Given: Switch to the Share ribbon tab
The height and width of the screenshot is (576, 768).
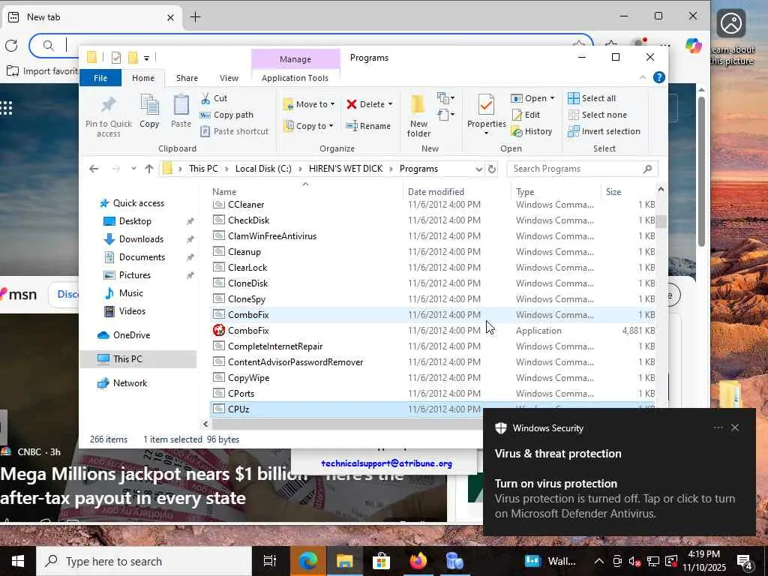Looking at the screenshot, I should (187, 78).
